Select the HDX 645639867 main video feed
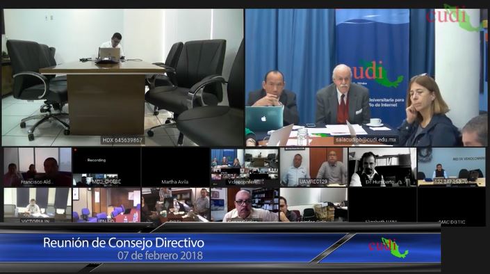The image size is (490, 274). click(123, 77)
